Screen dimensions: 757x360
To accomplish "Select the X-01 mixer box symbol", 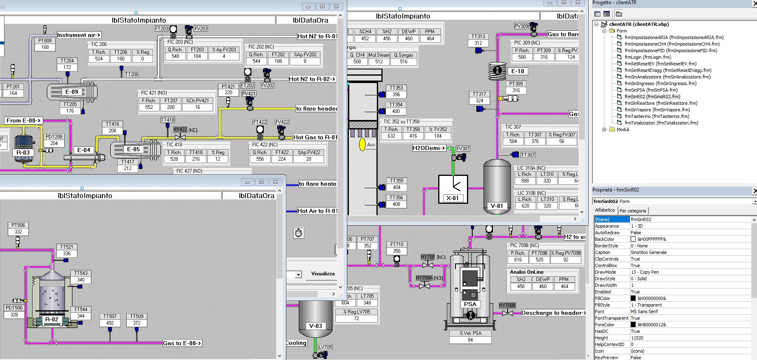I will point(453,189).
